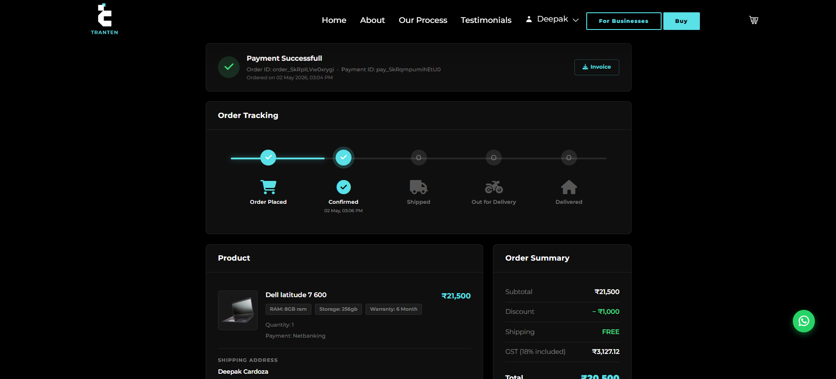Click the Product section heading

pyautogui.click(x=234, y=258)
